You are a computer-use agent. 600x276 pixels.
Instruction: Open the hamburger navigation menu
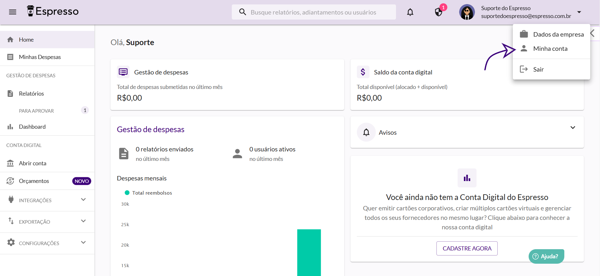tap(13, 12)
